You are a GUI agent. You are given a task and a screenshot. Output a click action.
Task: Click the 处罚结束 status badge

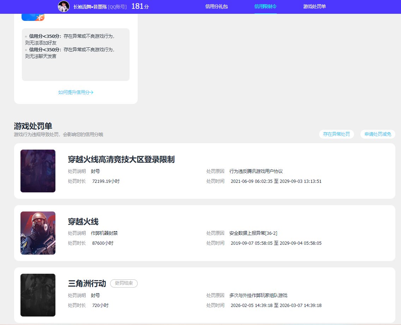(x=124, y=283)
